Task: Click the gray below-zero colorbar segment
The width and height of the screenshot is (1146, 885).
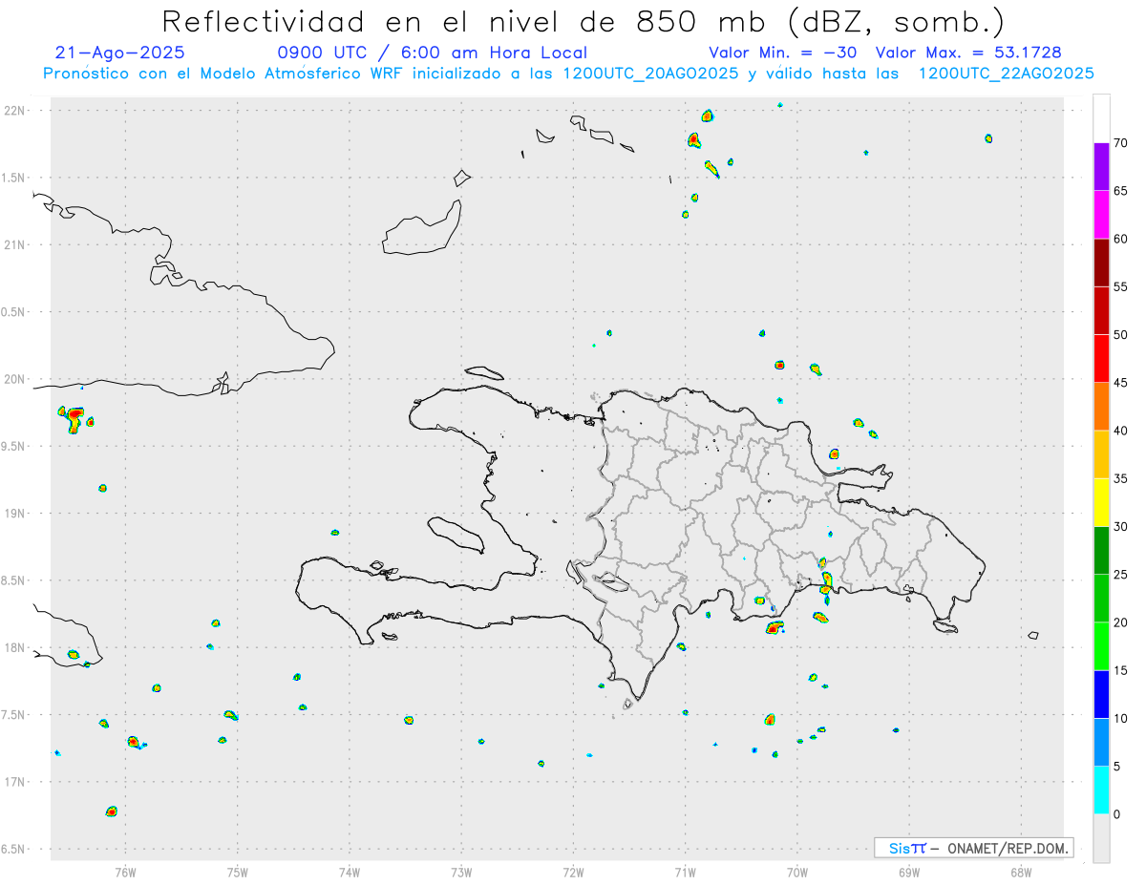Action: [1101, 837]
